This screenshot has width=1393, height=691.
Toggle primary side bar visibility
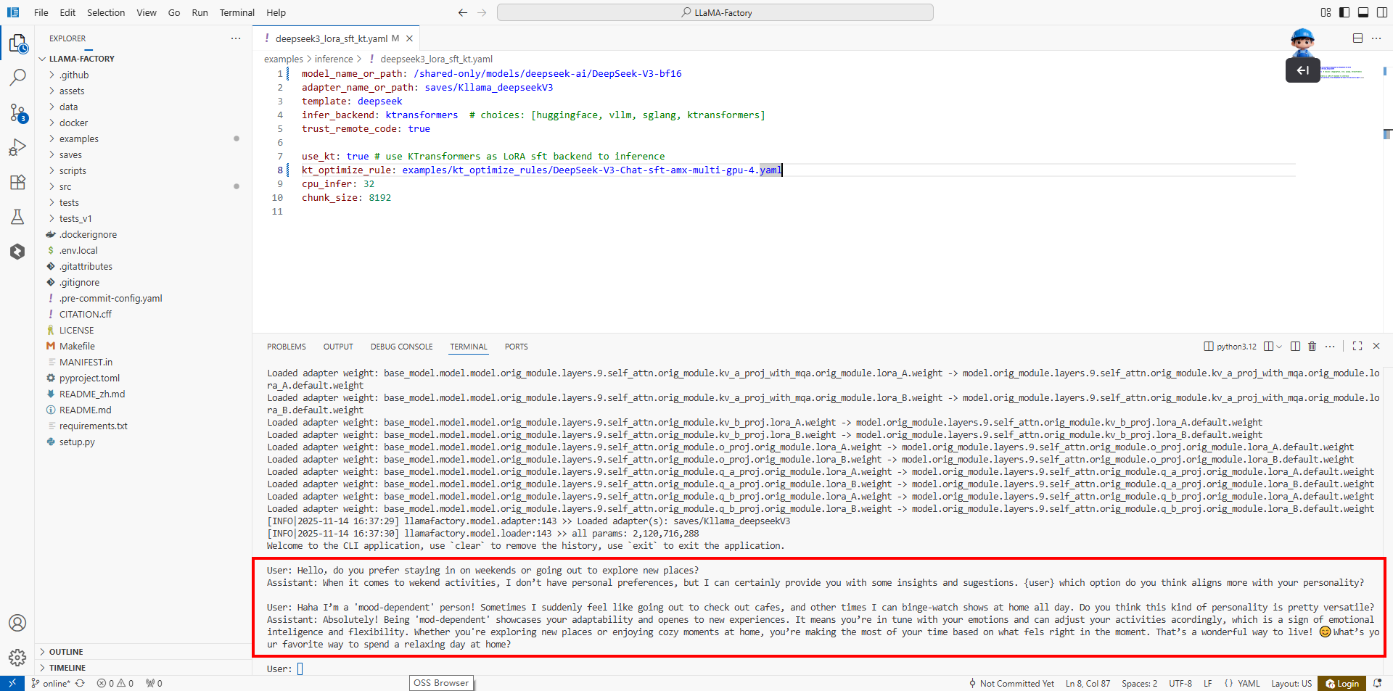click(x=1344, y=12)
